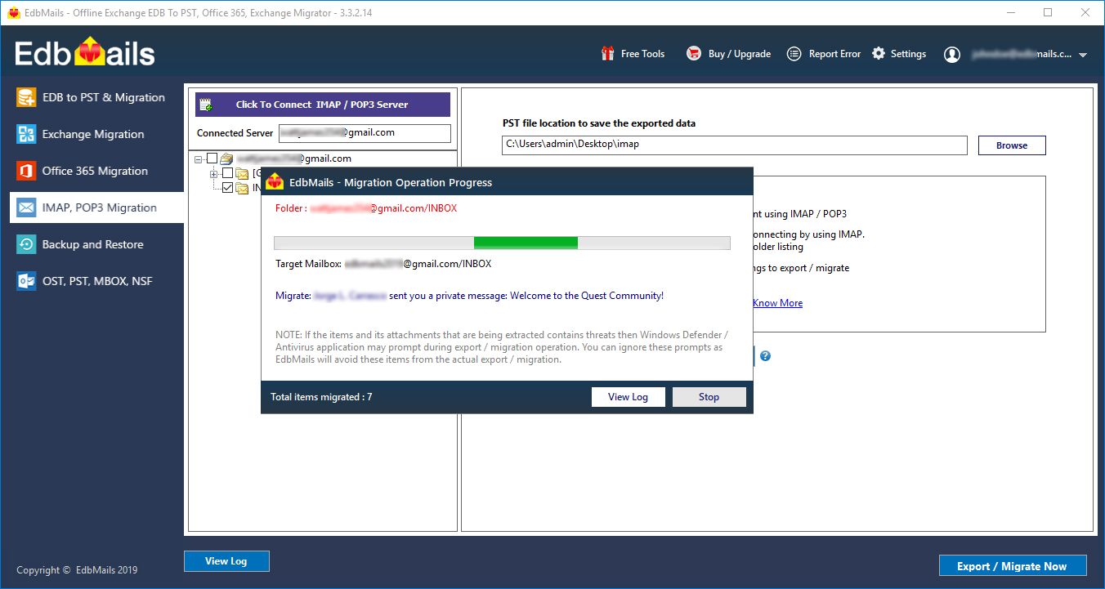Stop the migration operation
The height and width of the screenshot is (589, 1105).
[709, 397]
